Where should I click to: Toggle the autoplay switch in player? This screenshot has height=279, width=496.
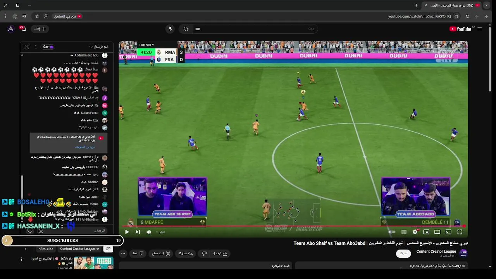click(392, 232)
